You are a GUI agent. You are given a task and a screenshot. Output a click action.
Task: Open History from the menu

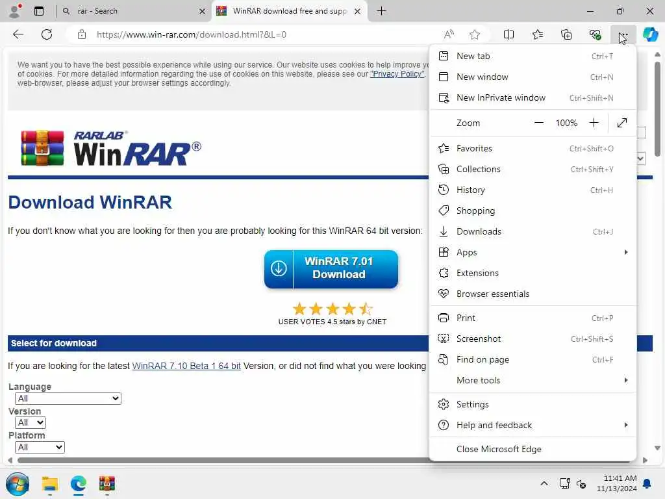(x=533, y=190)
